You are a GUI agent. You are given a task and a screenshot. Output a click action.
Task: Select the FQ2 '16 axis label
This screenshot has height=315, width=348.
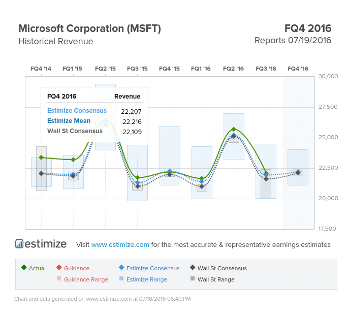tap(233, 69)
